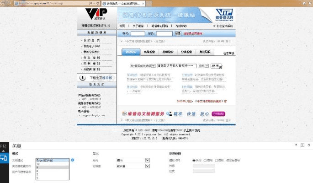Viewport: 313px width, 183px height.
Task: Click the support@cqvip.com email link
Action: click(x=94, y=115)
